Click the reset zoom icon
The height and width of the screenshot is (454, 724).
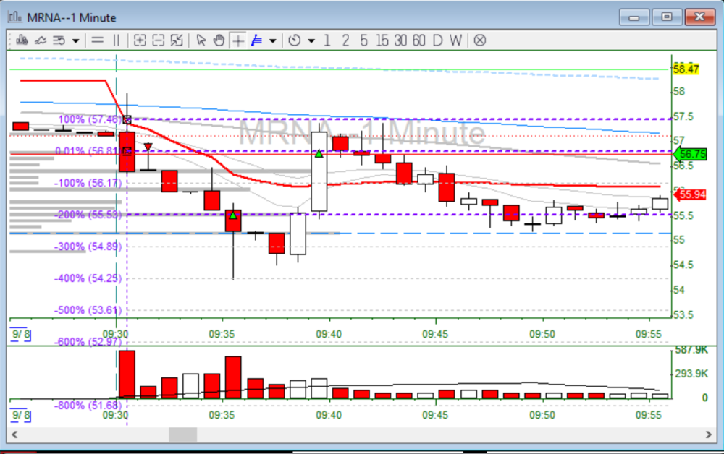click(x=177, y=40)
